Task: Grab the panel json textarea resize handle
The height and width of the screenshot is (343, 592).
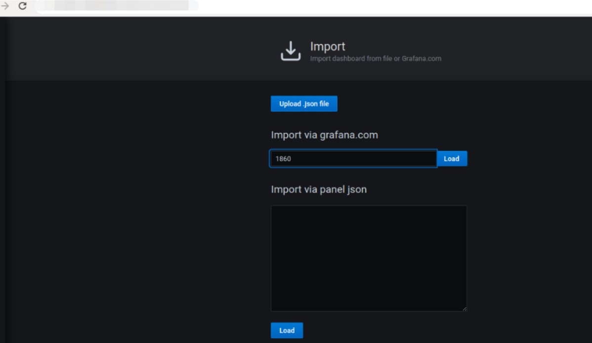Action: (464, 308)
